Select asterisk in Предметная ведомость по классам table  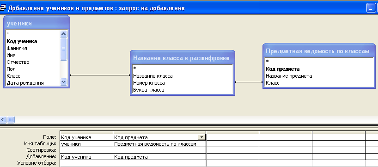[x=268, y=62]
